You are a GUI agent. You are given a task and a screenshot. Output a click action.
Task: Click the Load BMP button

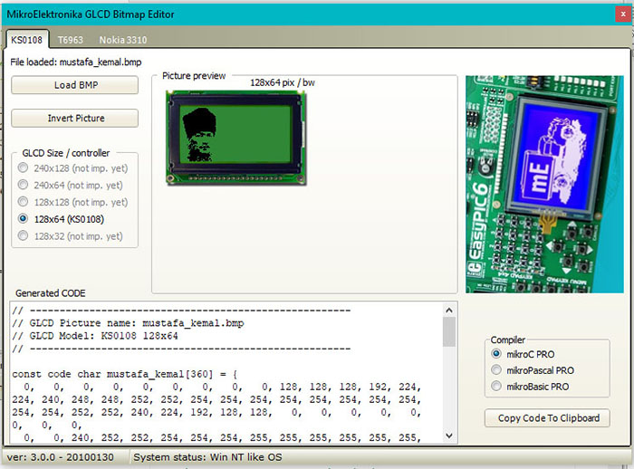click(74, 85)
